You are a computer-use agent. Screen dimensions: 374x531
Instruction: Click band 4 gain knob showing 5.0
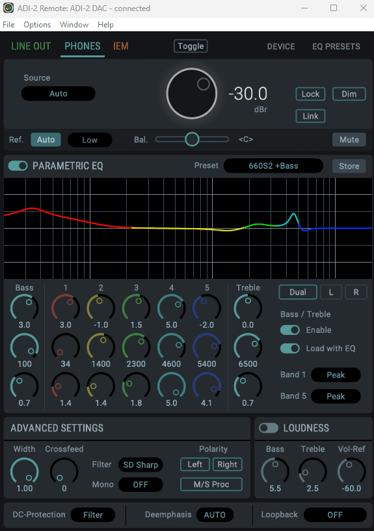pyautogui.click(x=172, y=308)
